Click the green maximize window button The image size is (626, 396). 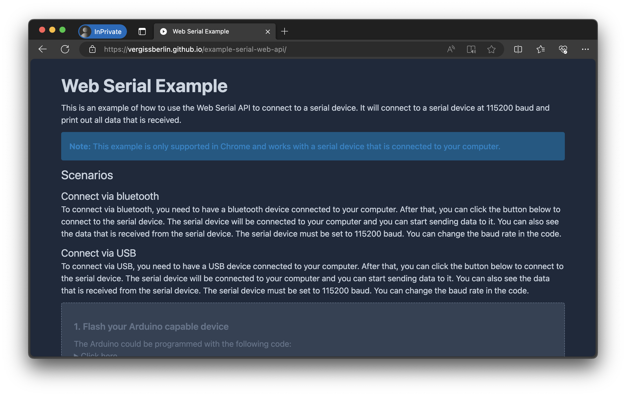pos(62,30)
